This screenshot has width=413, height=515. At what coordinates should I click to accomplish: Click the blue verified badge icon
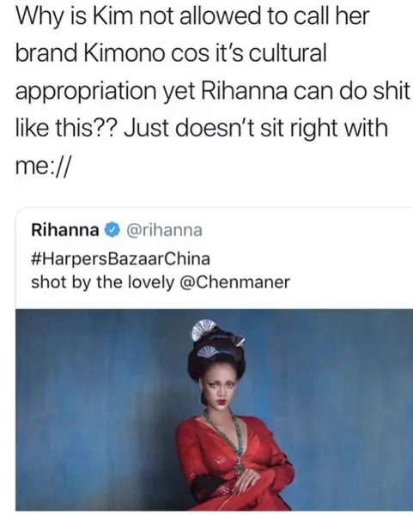(112, 230)
